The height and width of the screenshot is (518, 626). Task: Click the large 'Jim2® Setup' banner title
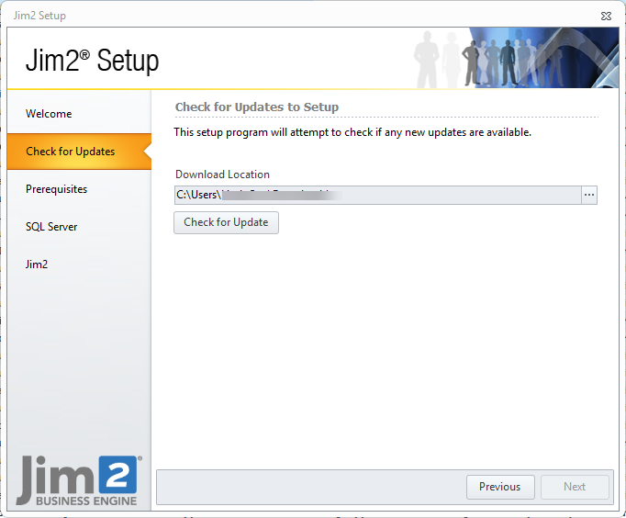click(92, 61)
